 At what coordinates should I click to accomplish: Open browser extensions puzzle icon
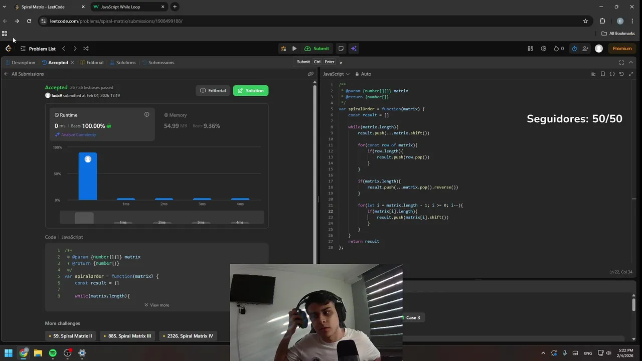click(x=602, y=21)
